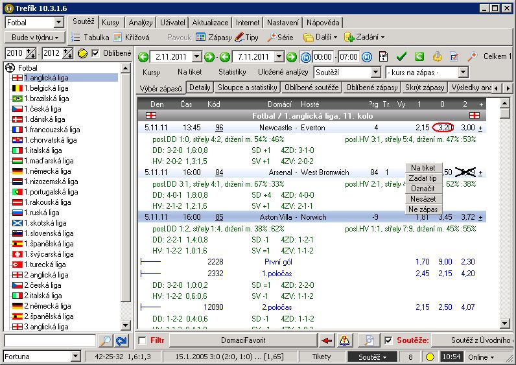Click the DomaciFavorit filter button

click(243, 340)
